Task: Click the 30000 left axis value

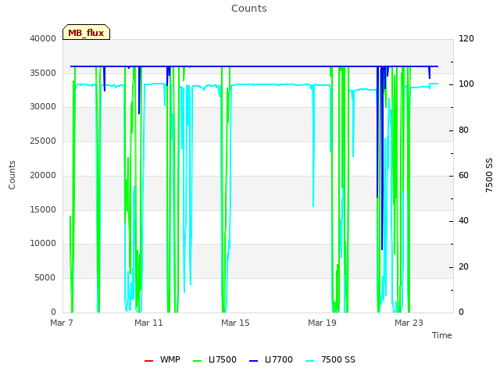Action: pos(43,106)
